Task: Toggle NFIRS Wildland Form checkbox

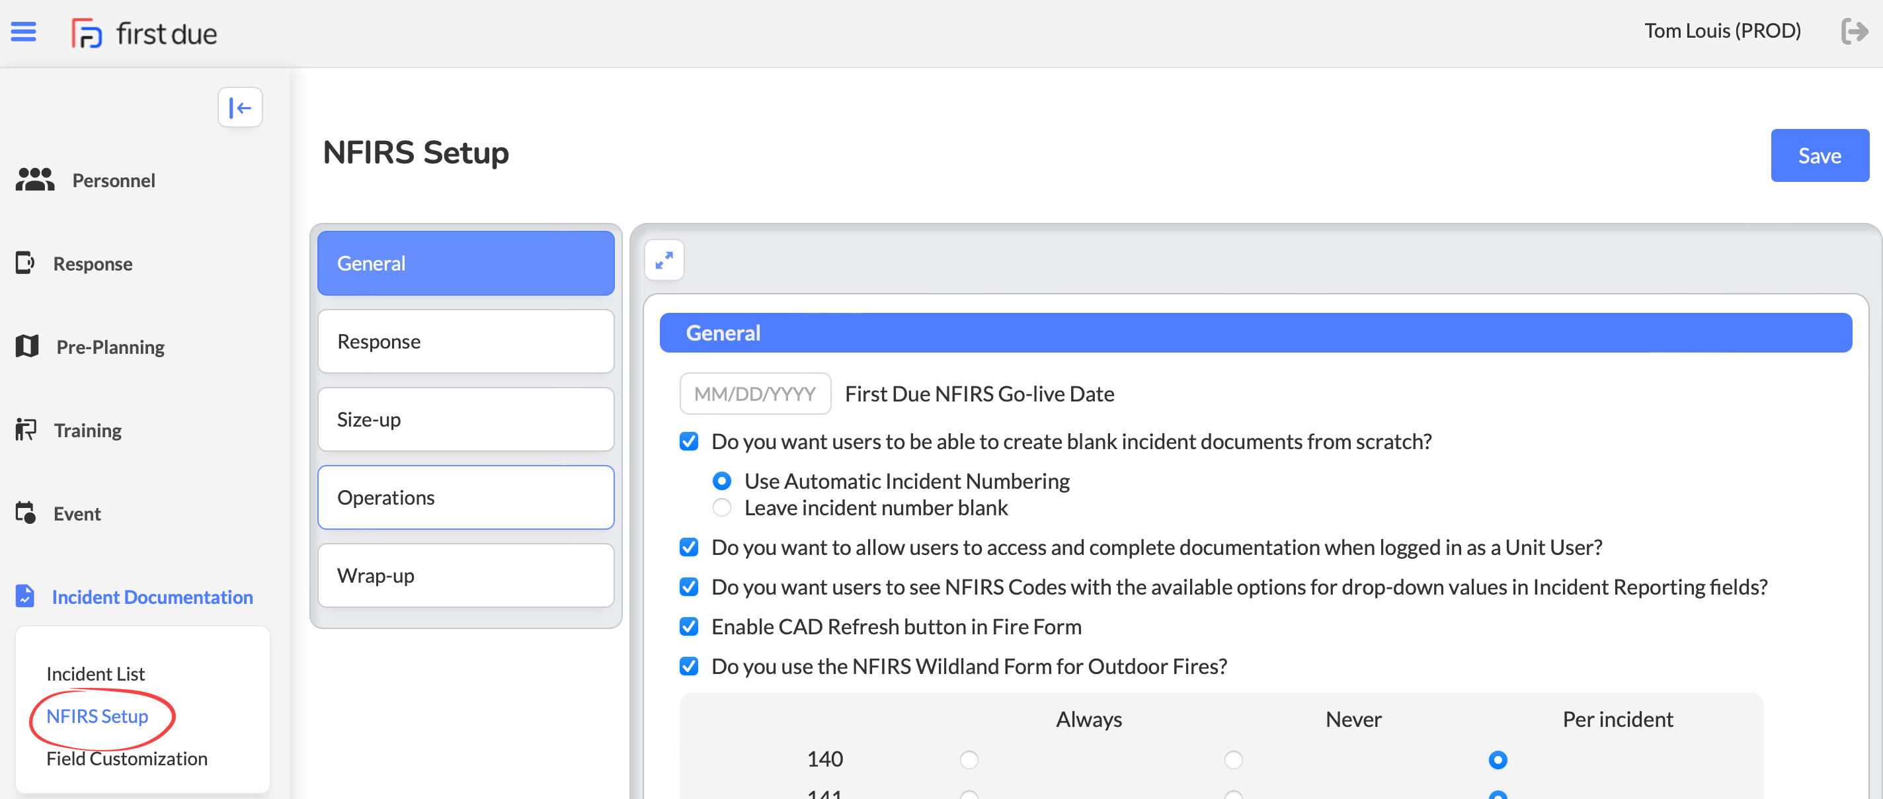Action: click(688, 665)
